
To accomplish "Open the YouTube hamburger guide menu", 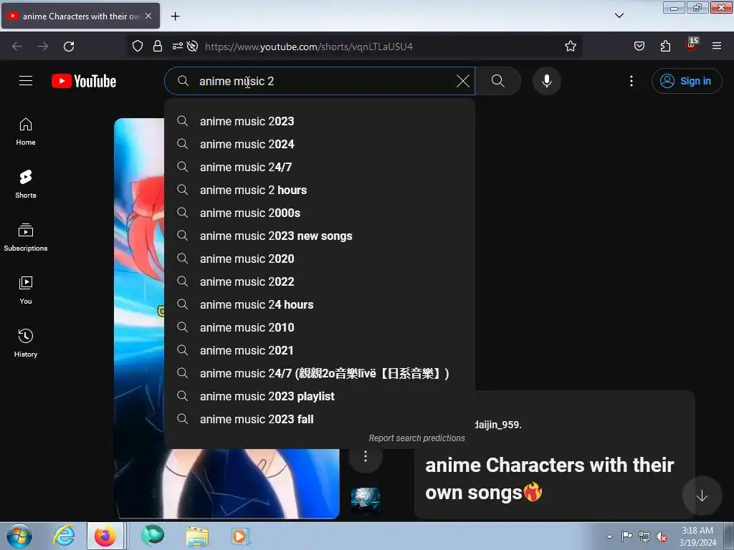I will pyautogui.click(x=26, y=81).
